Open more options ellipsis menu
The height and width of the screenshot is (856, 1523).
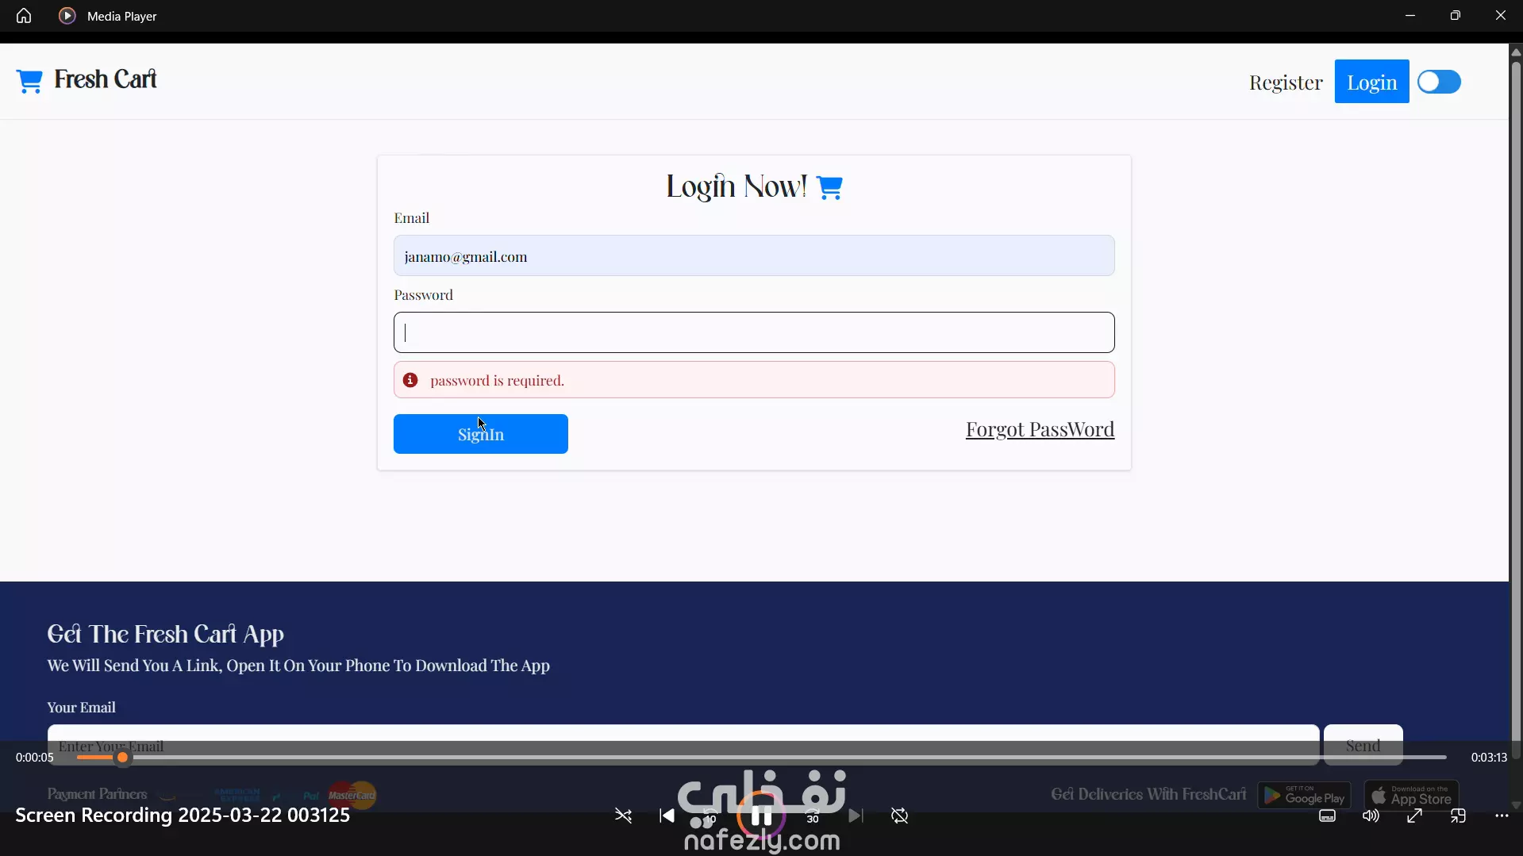tap(1502, 816)
